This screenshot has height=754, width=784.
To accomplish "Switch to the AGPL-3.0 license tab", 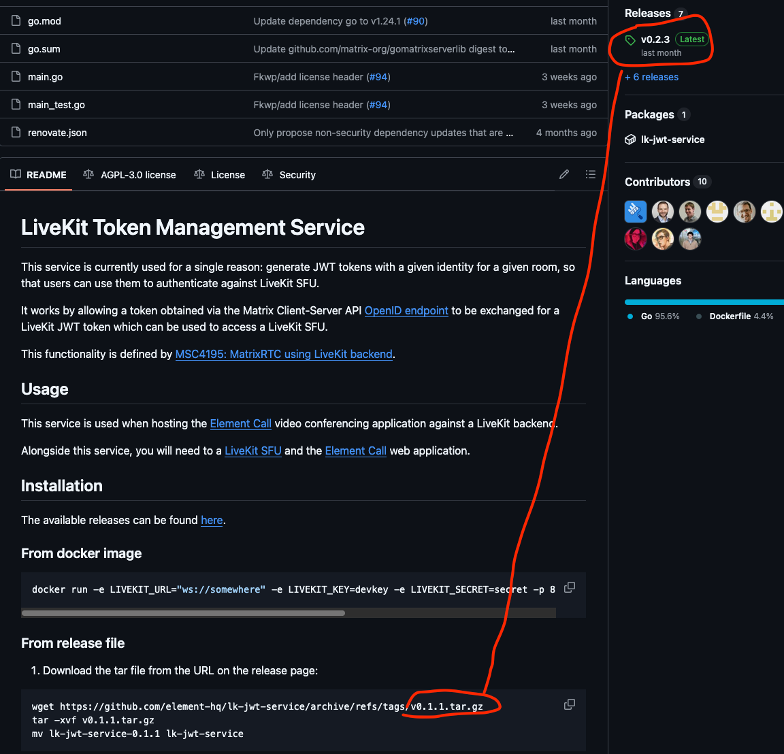I will (129, 175).
